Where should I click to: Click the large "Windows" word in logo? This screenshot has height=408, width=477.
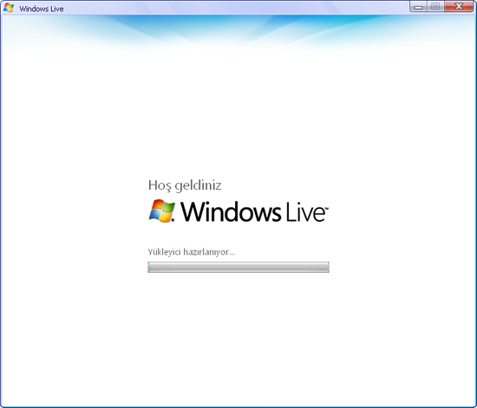[x=231, y=211]
